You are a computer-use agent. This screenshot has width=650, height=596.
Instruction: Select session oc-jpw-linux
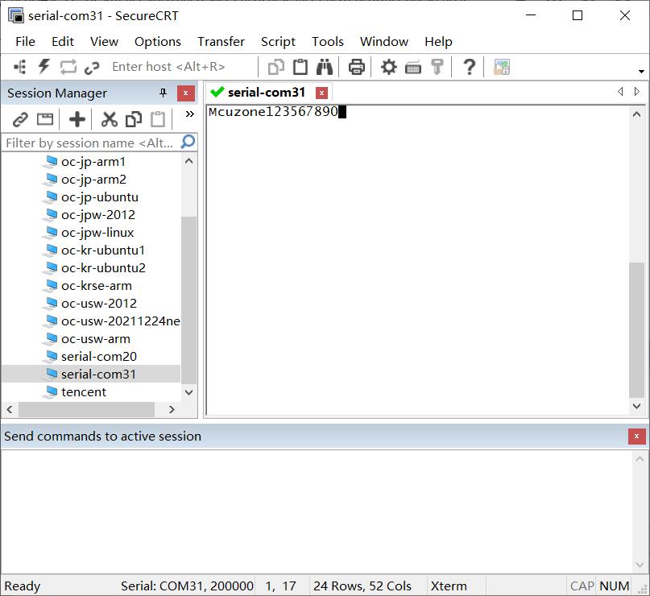pos(97,233)
